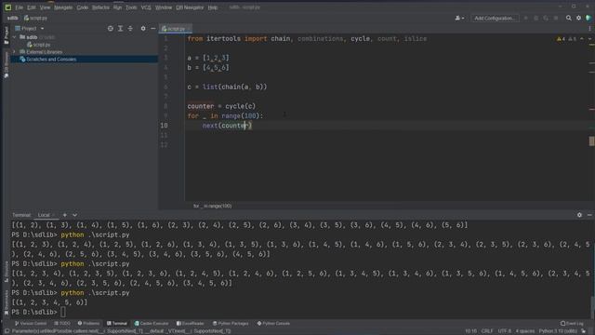The image size is (595, 335).
Task: Open Project panel options gear
Action: pos(143,29)
